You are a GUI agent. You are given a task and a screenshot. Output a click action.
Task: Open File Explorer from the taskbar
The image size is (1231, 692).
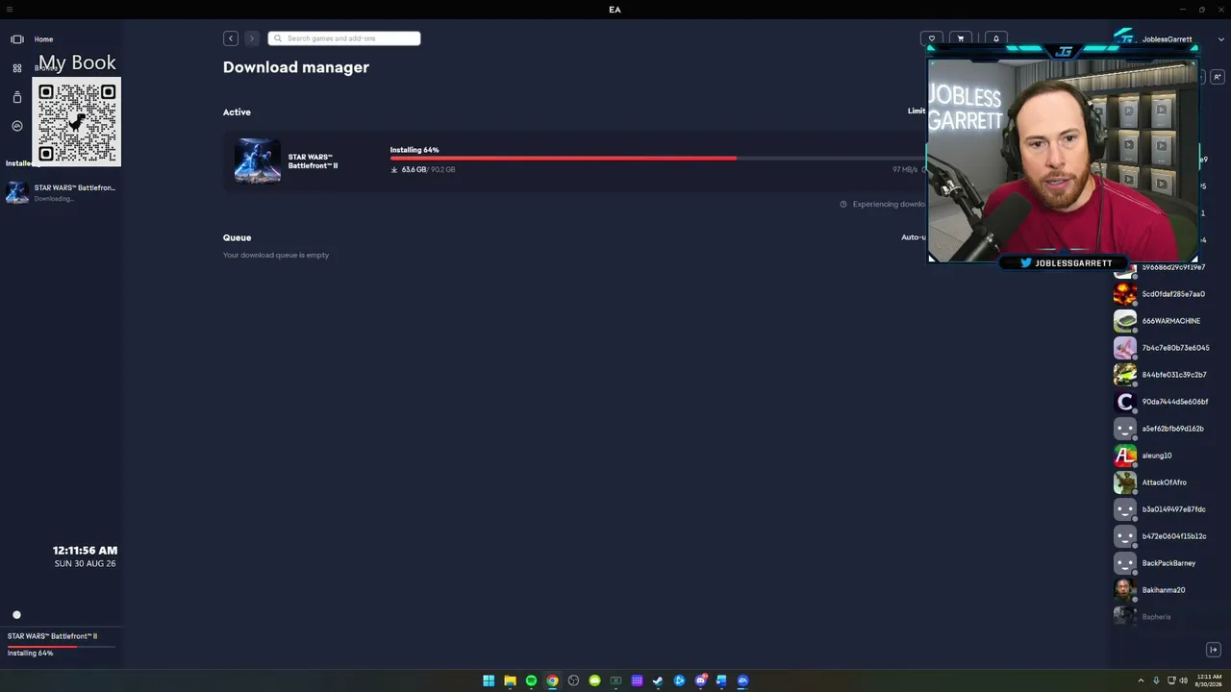pyautogui.click(x=510, y=680)
